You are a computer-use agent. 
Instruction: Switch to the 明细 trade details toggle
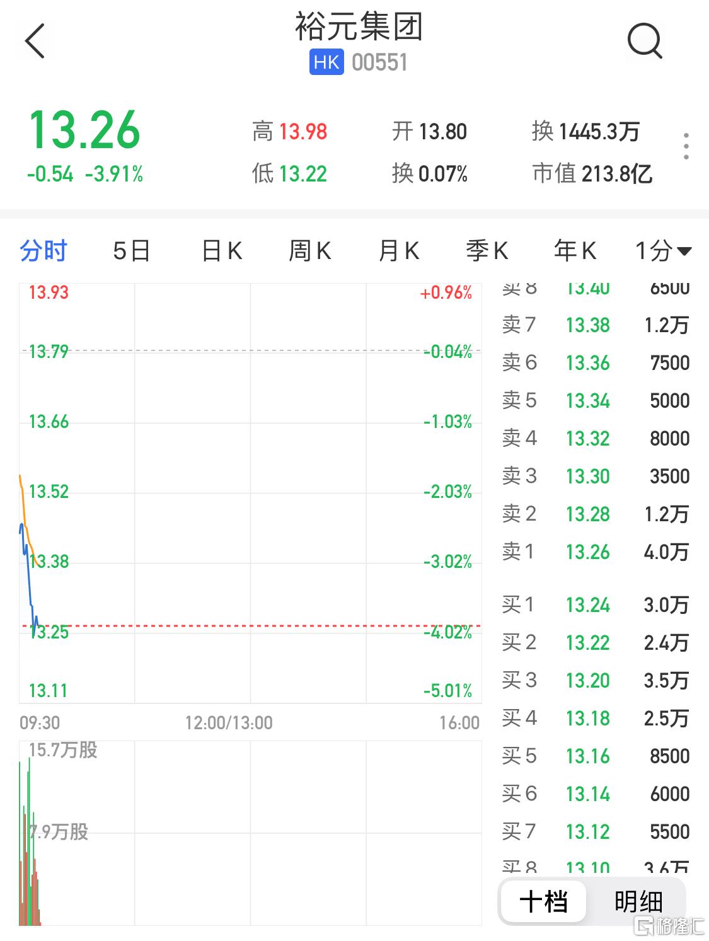pyautogui.click(x=638, y=901)
